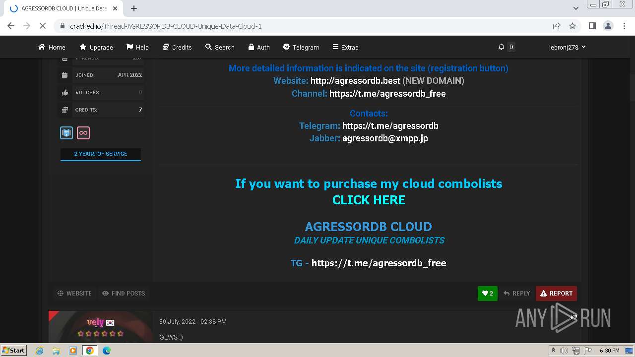Click the notifications bell icon

click(502, 47)
